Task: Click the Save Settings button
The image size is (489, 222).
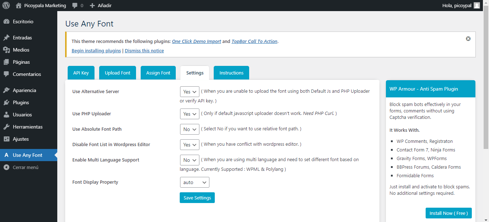Action: click(x=197, y=198)
